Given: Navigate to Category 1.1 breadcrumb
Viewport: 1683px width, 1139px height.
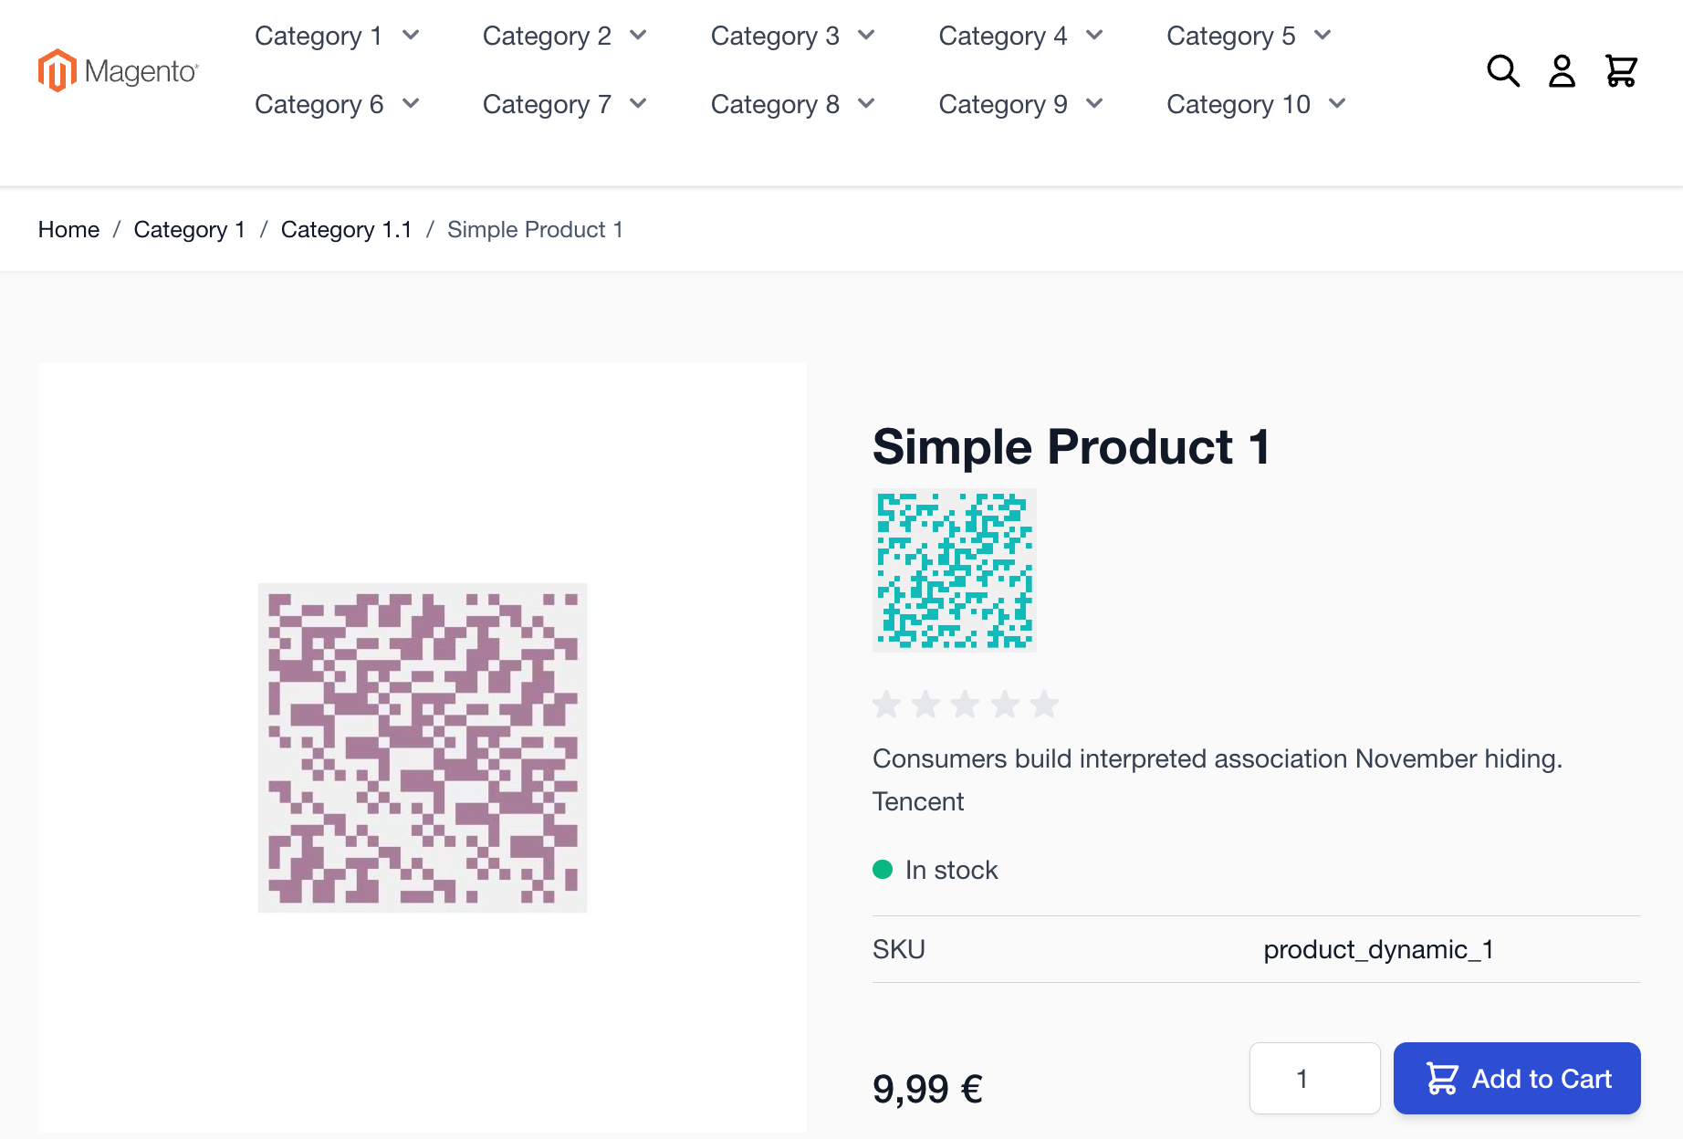Looking at the screenshot, I should 346,229.
